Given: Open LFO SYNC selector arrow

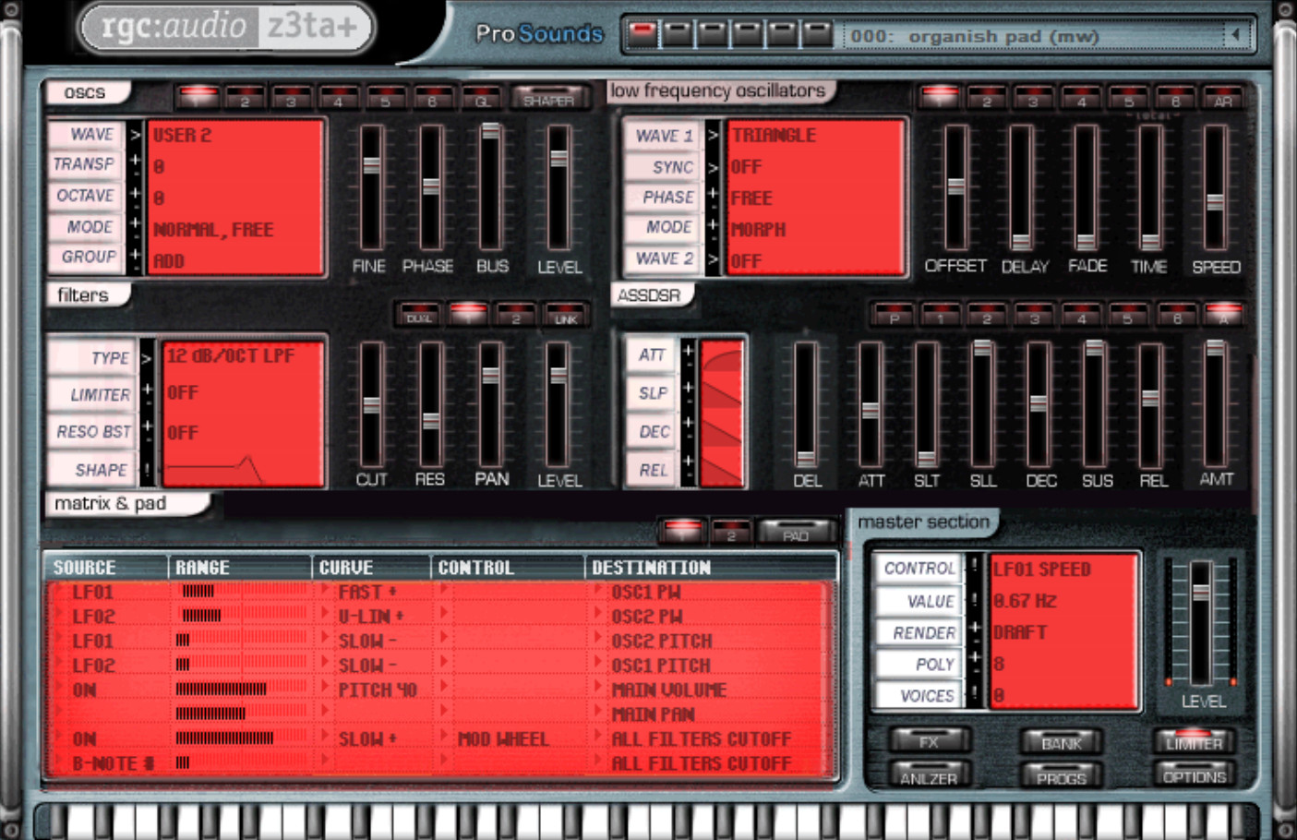Looking at the screenshot, I should pos(713,167).
